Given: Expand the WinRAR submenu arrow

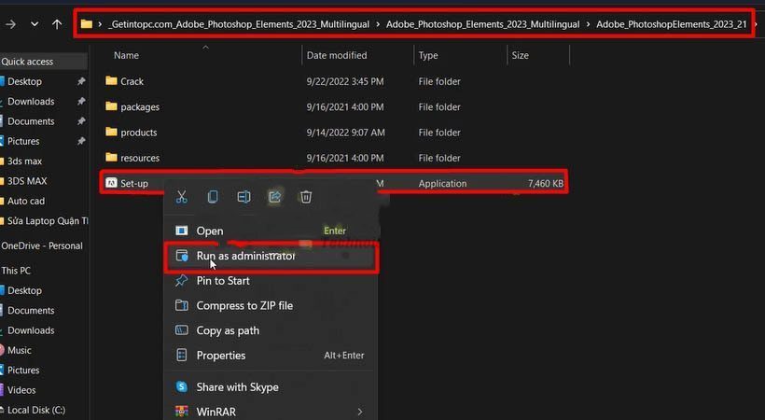Looking at the screenshot, I should [359, 412].
